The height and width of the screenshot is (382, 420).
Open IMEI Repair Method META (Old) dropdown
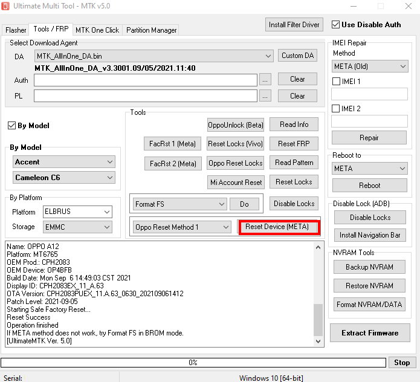click(370, 66)
